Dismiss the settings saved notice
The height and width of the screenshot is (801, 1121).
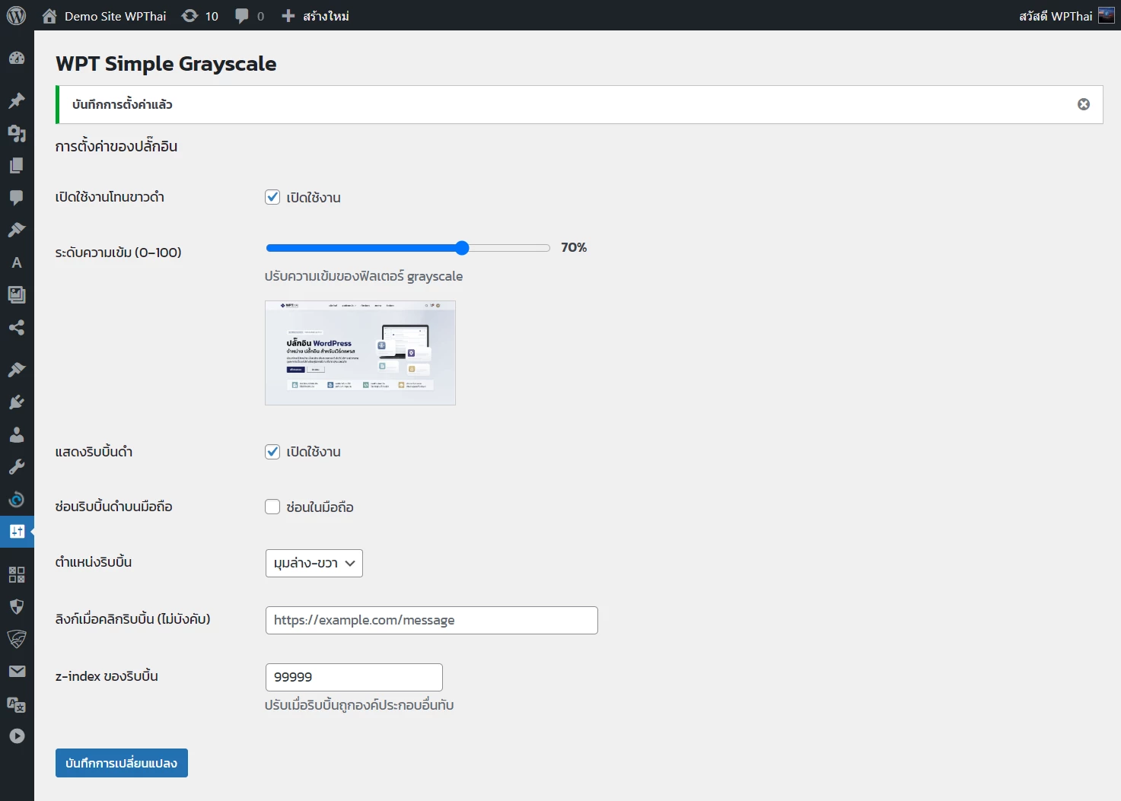click(1083, 104)
